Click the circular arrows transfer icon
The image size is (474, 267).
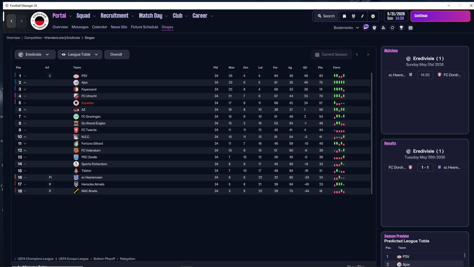point(392,27)
